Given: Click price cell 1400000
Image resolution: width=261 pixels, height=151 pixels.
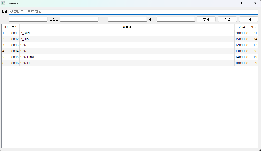Looking at the screenshot, I should (x=242, y=57).
